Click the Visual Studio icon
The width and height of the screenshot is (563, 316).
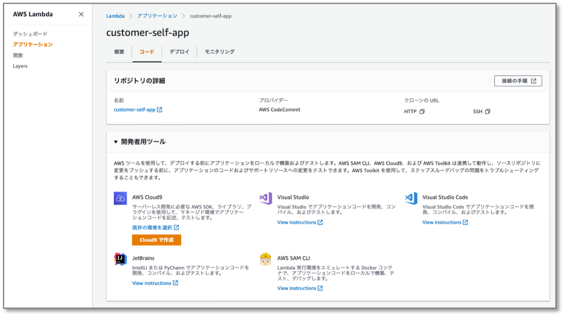click(x=266, y=198)
